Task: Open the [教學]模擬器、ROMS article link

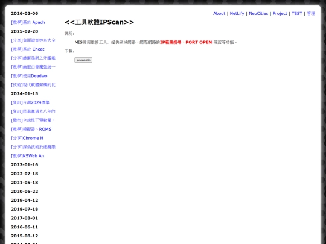Action: coord(31,130)
